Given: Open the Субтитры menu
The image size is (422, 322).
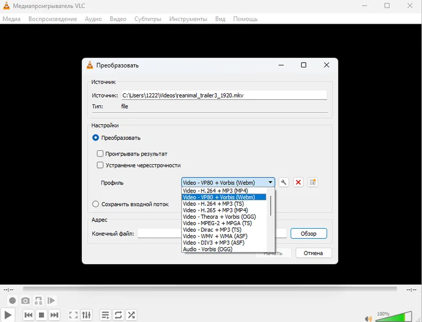Looking at the screenshot, I should (148, 19).
